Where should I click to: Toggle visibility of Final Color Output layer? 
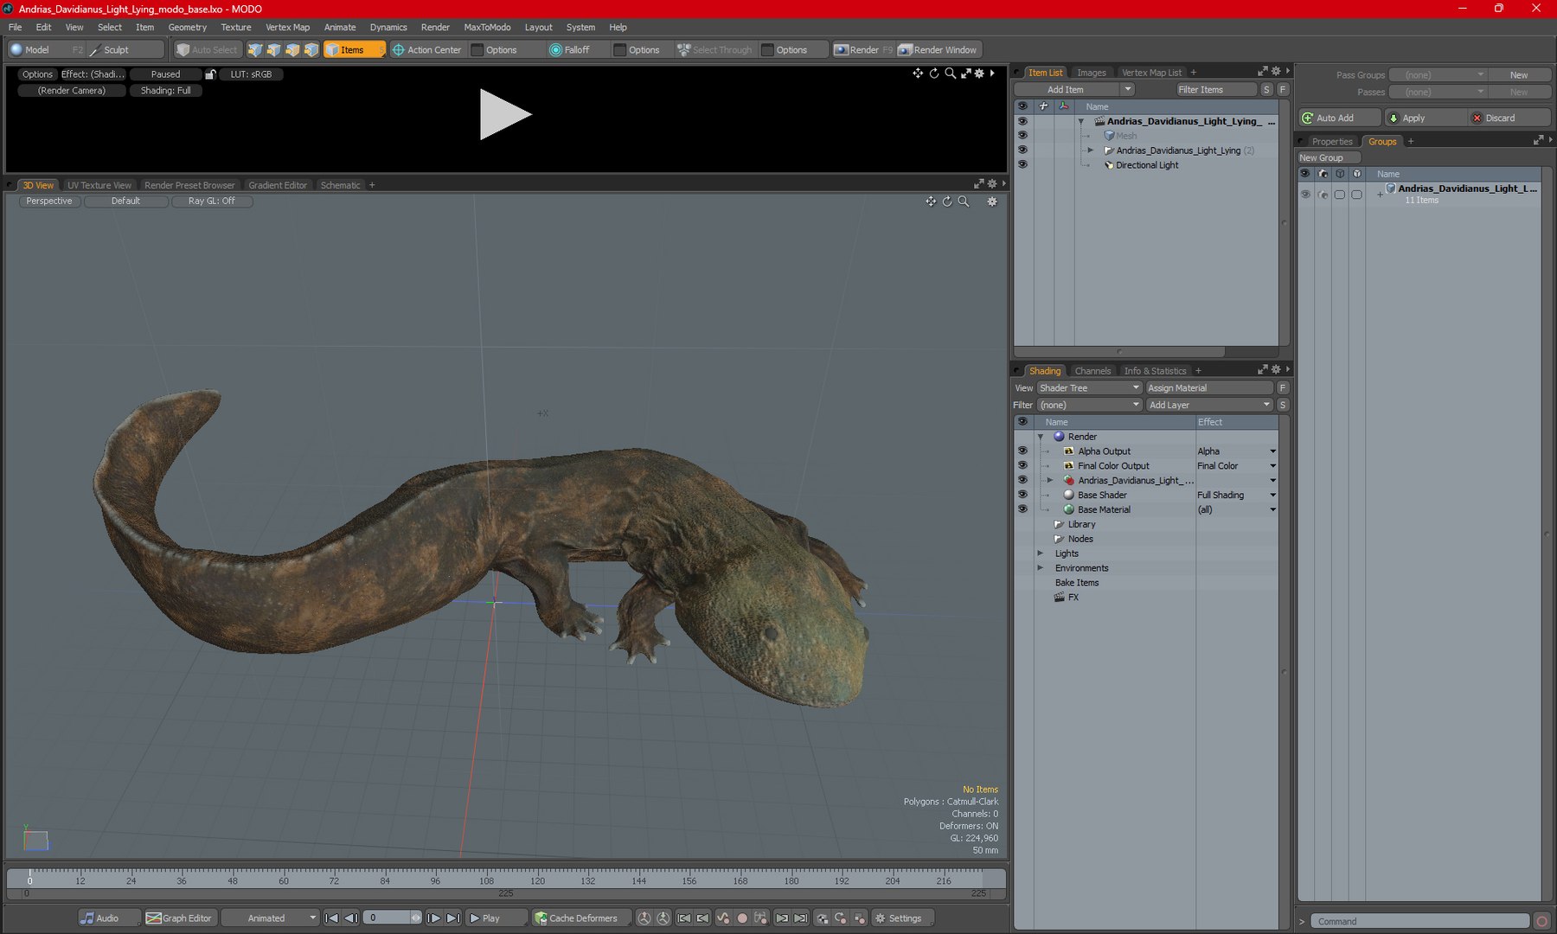click(1022, 465)
